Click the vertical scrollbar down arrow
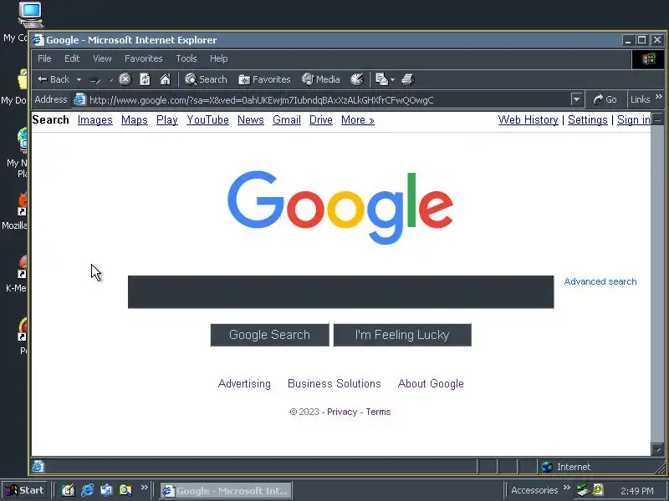The image size is (669, 501). (x=657, y=449)
